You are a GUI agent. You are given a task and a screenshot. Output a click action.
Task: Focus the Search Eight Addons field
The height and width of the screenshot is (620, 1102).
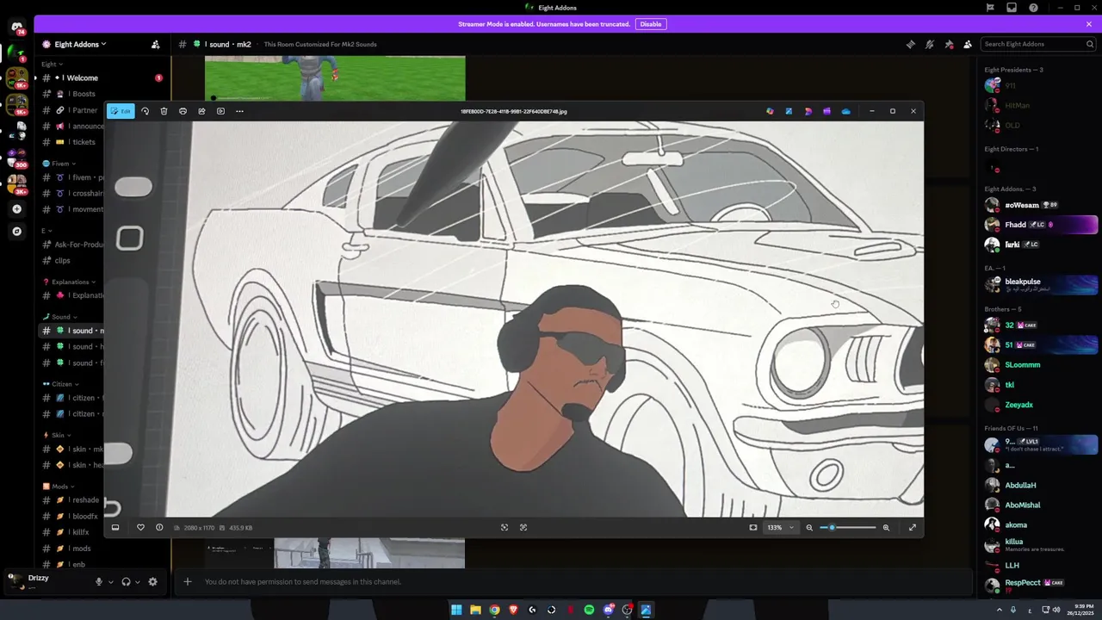click(x=1037, y=44)
